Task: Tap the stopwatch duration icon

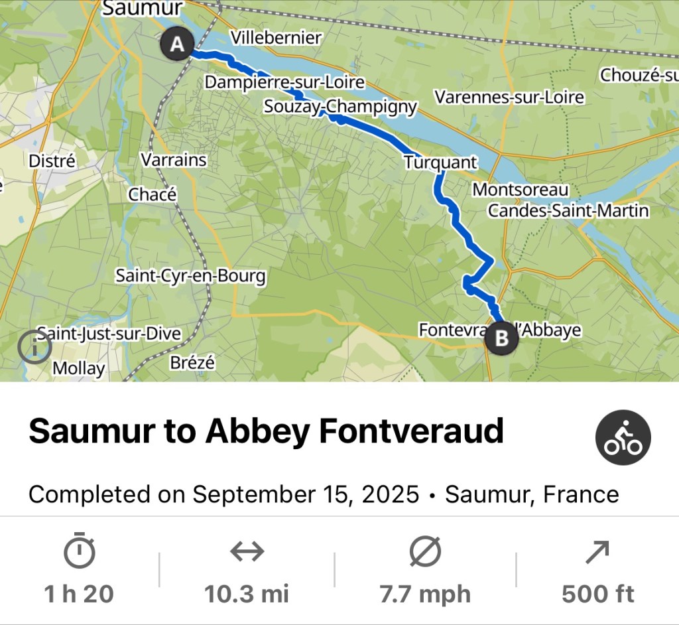Action: [79, 552]
